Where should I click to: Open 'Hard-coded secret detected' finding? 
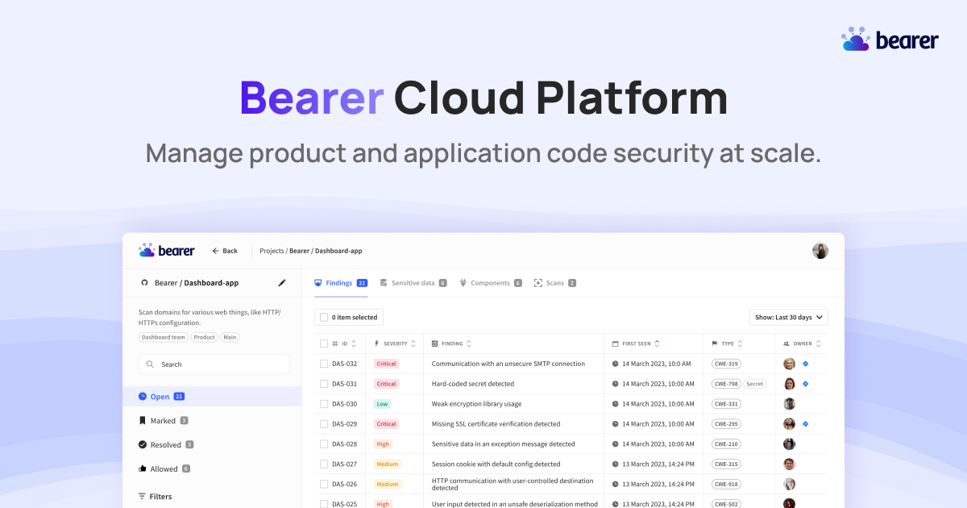point(473,384)
